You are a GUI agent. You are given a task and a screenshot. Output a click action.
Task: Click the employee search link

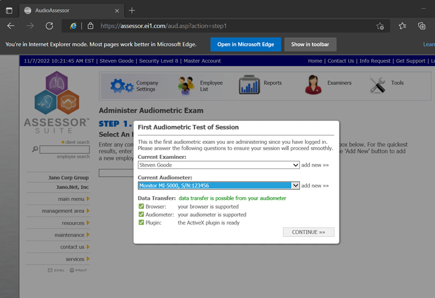[73, 156]
